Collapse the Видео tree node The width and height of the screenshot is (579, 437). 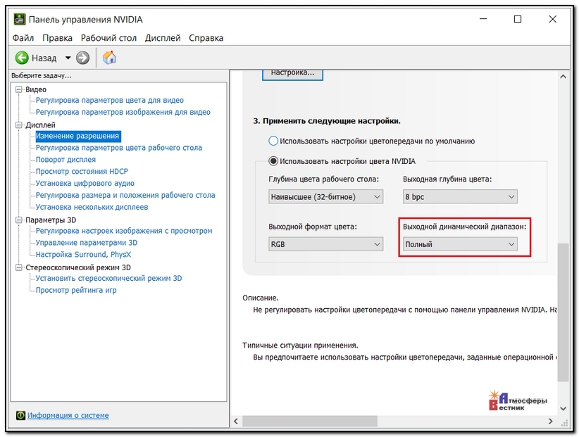click(x=19, y=89)
